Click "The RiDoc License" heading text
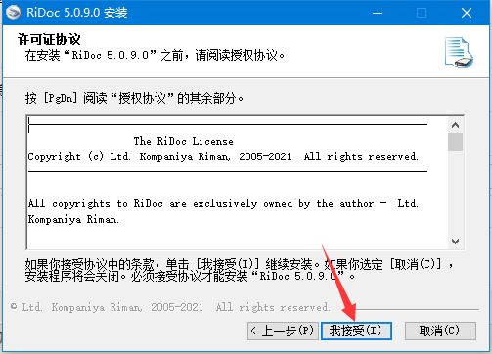492x354 pixels. [183, 141]
